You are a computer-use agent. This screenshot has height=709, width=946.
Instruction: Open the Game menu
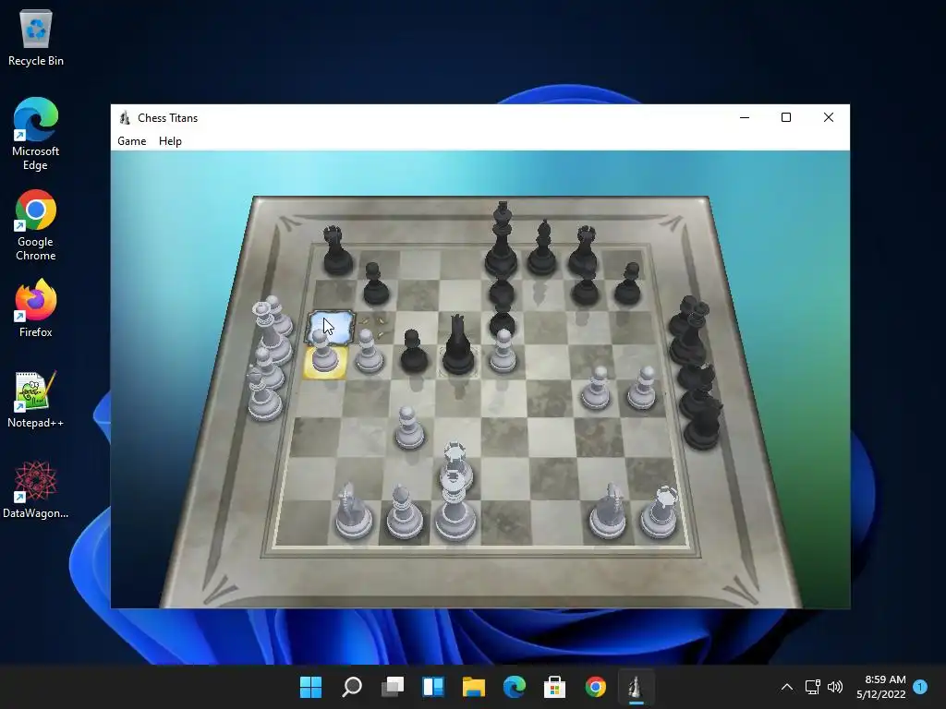click(x=131, y=141)
